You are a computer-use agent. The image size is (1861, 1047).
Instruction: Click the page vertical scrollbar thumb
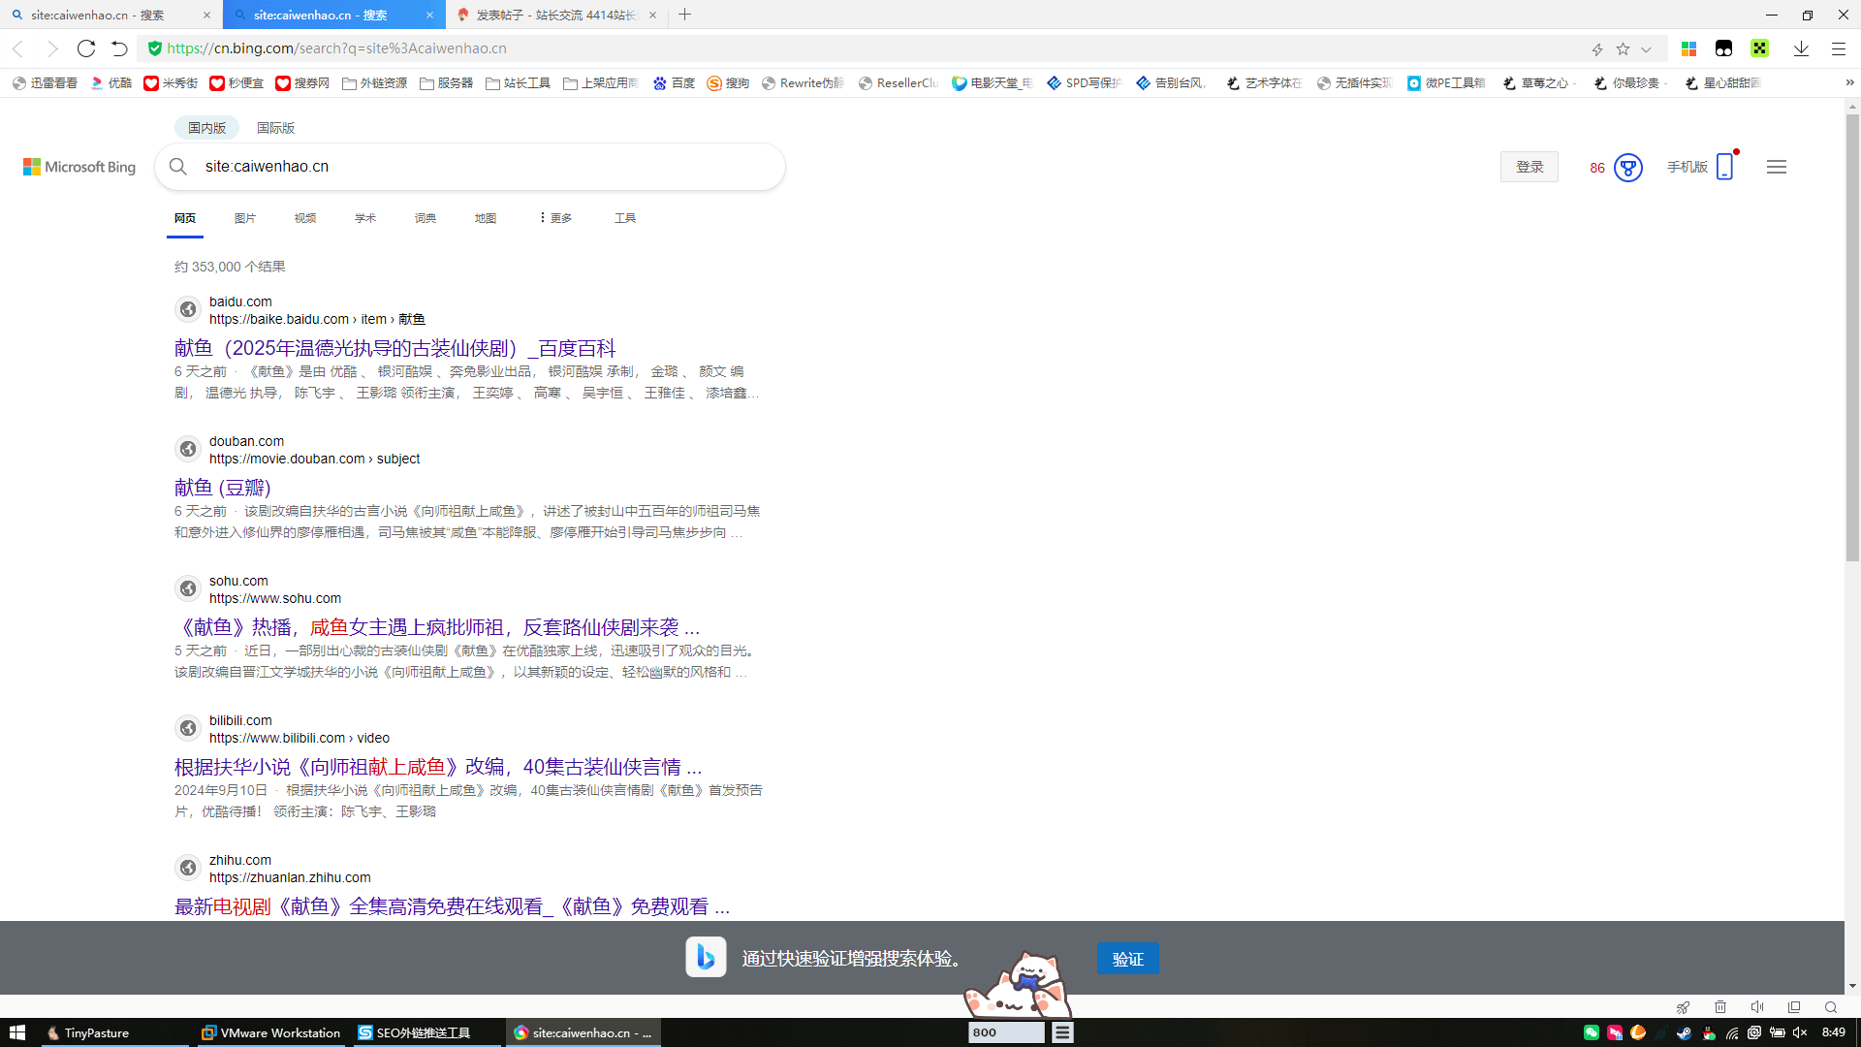[x=1852, y=337]
